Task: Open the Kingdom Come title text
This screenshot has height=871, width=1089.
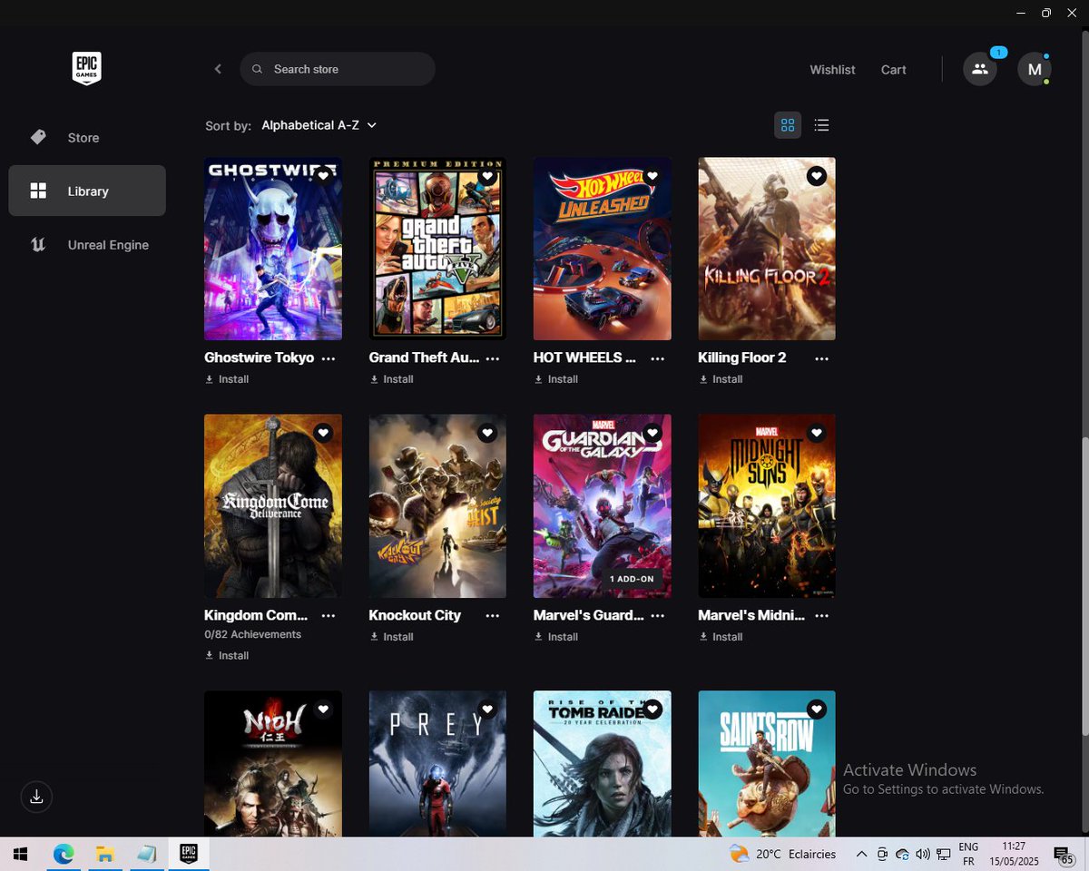Action: (256, 615)
